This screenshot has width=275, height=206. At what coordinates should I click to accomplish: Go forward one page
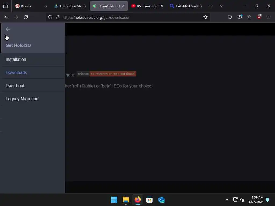pyautogui.click(x=16, y=17)
